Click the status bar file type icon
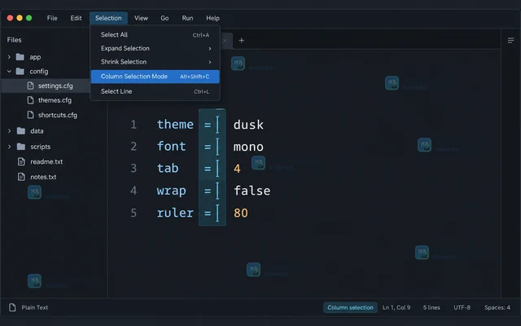The width and height of the screenshot is (521, 326). click(x=12, y=307)
